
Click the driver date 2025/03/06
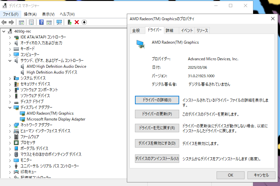(197, 67)
